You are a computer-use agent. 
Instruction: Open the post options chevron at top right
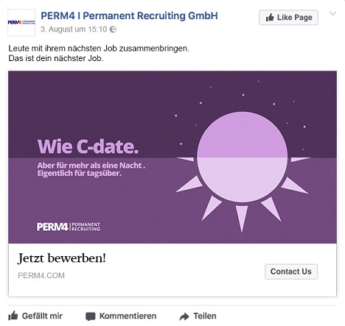coord(332,13)
